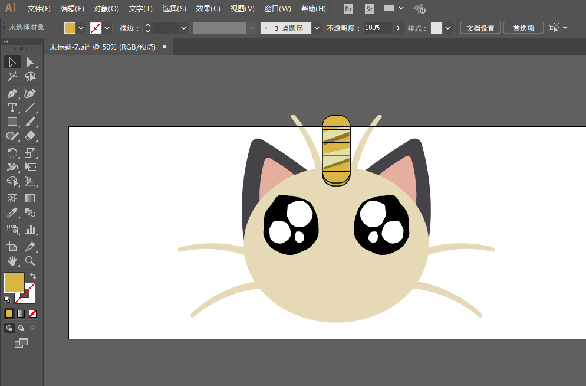Expand the brush definition dropdown arrow
This screenshot has height=386, width=586.
pos(317,28)
